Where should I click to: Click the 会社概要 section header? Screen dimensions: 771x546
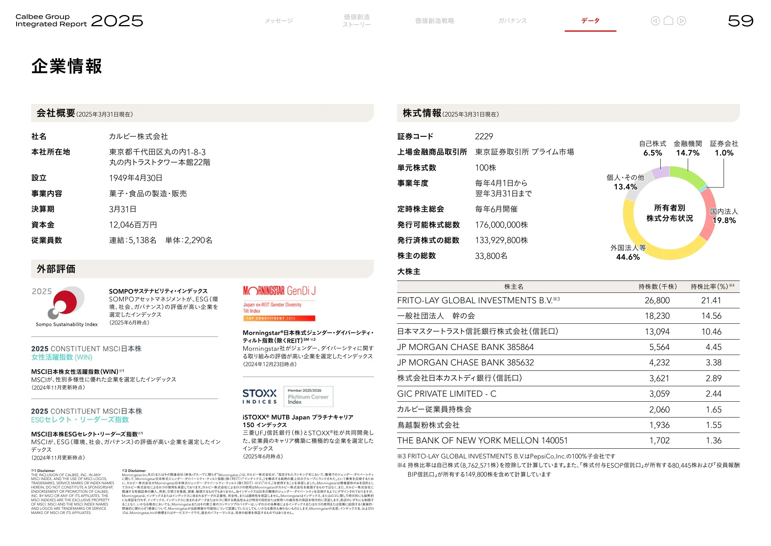tap(202, 113)
